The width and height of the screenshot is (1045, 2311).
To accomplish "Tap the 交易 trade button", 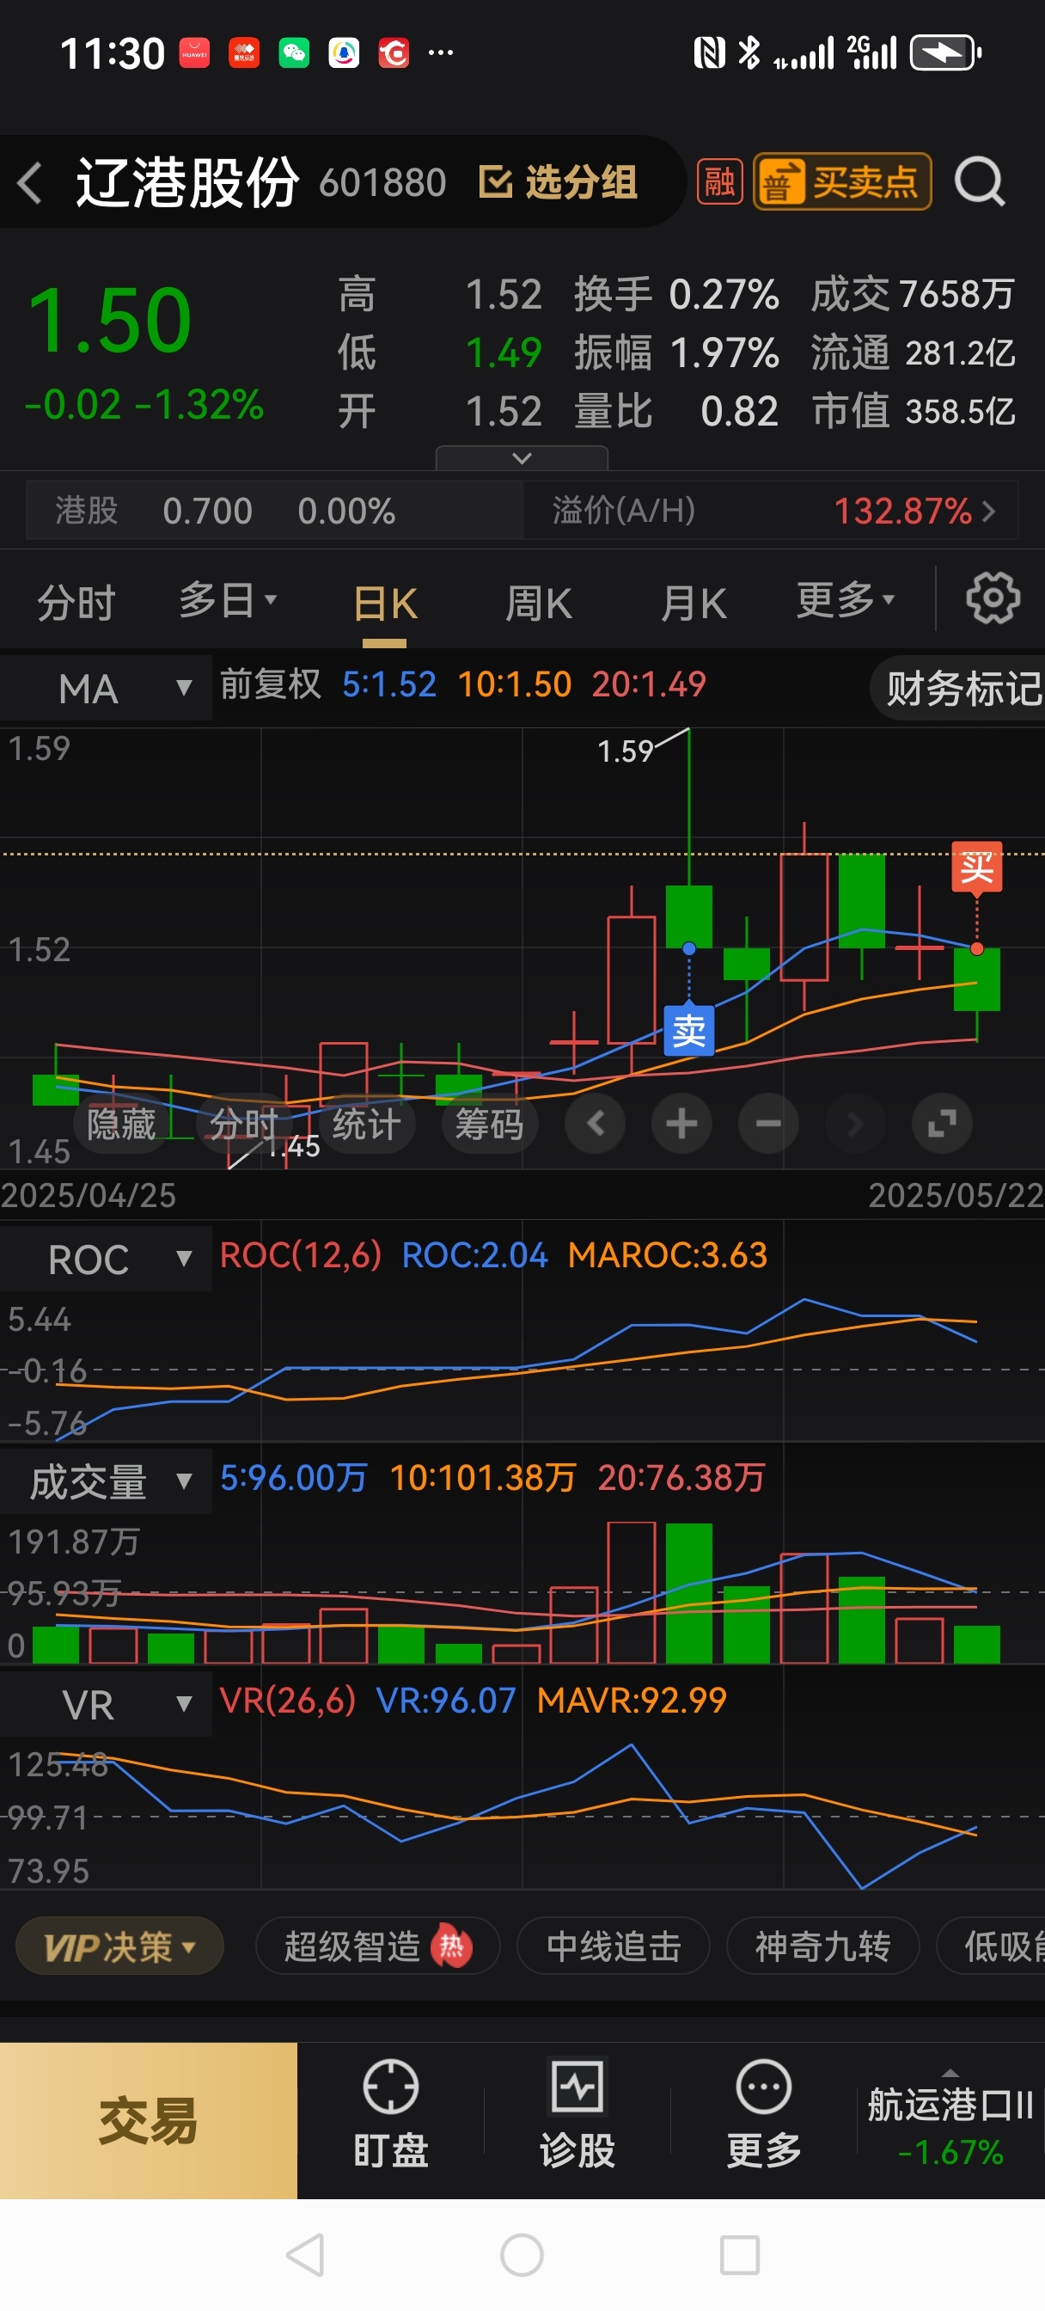I will click(x=148, y=2120).
